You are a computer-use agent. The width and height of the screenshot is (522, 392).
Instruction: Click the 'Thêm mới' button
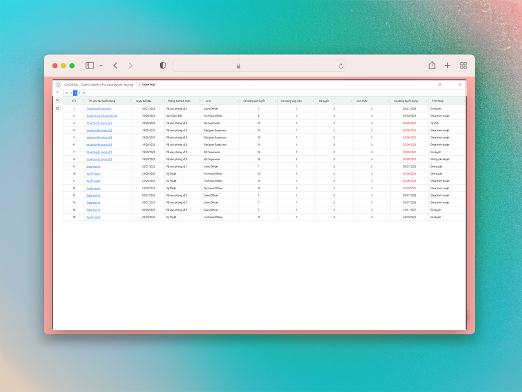click(x=147, y=85)
